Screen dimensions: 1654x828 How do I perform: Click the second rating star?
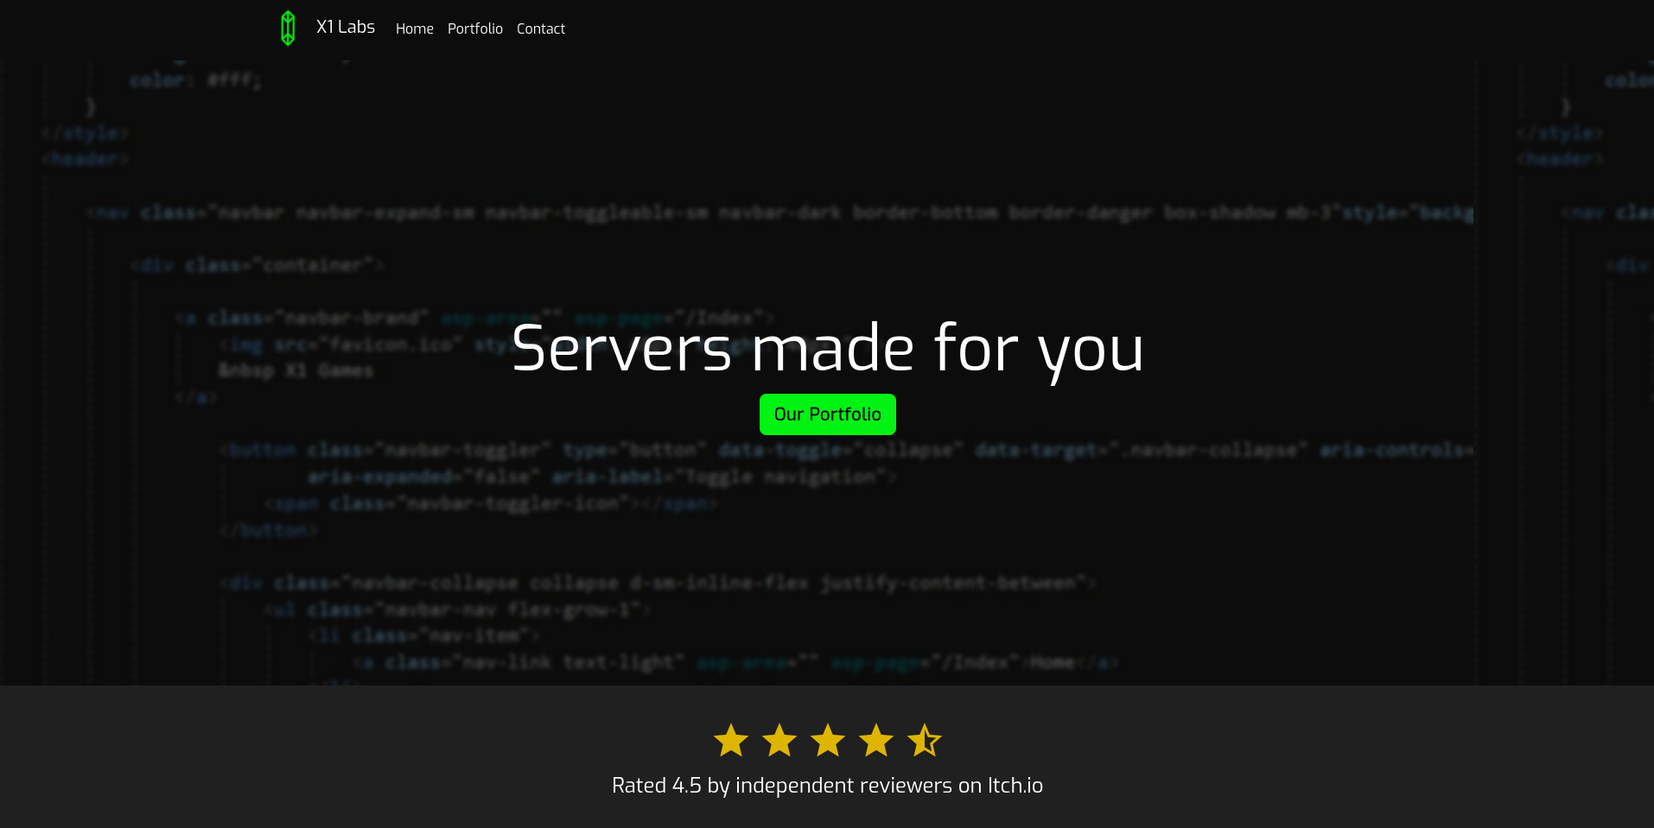pos(779,740)
